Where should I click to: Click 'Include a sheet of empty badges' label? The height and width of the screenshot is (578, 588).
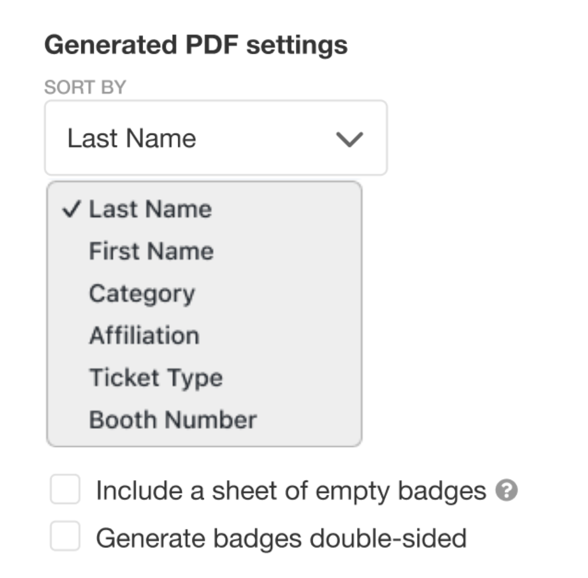(291, 491)
